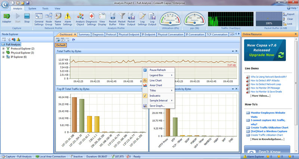Switch to the Tools ribbon tab

tap(45, 9)
